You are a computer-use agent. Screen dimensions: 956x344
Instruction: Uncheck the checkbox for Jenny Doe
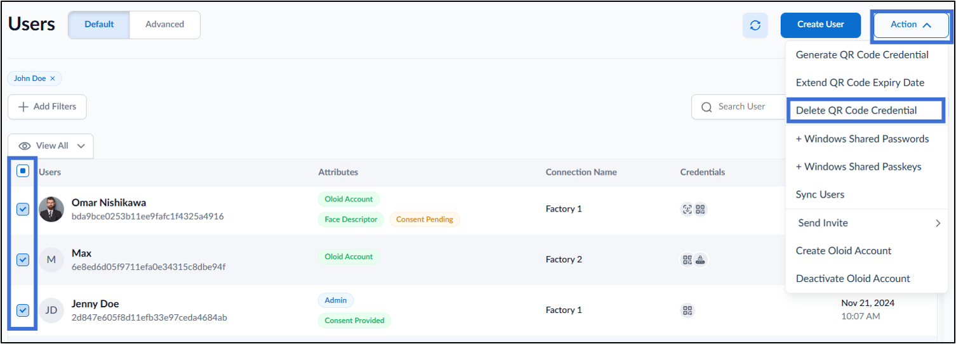point(22,310)
